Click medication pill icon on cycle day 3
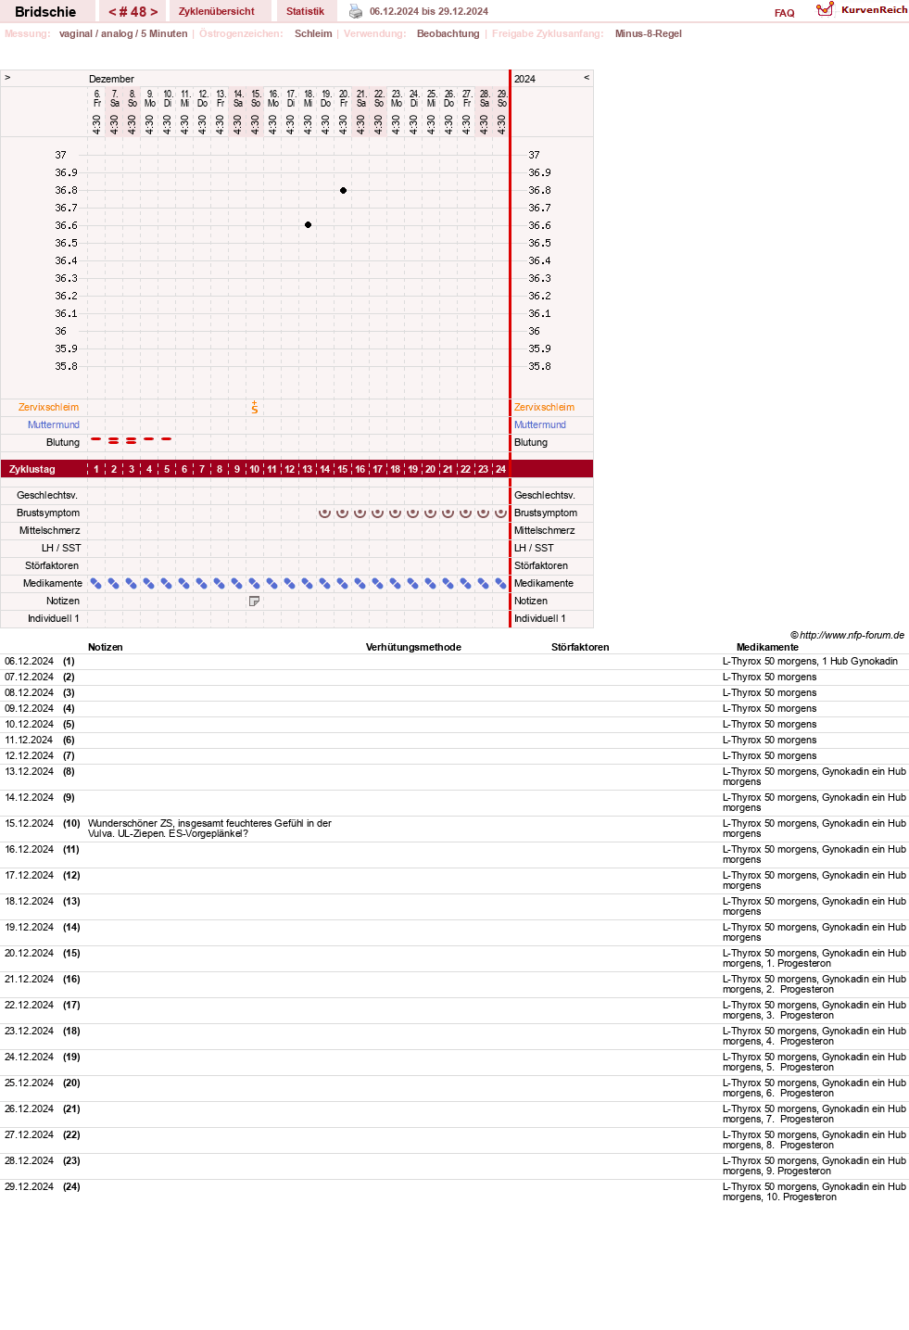 point(132,583)
